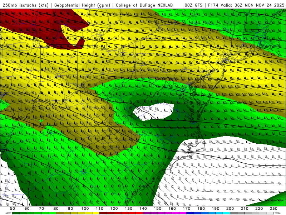Click the '90' colorbar label

tap(70, 209)
